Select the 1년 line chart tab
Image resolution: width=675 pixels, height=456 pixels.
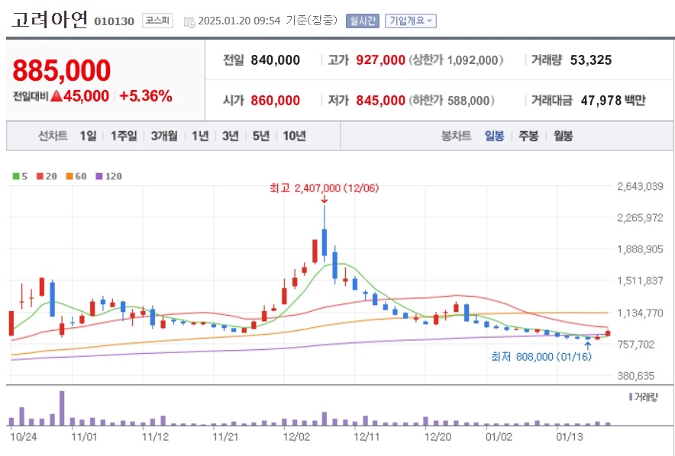tap(200, 136)
